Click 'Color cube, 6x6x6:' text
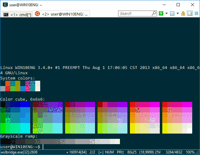The width and height of the screenshot is (200, 155). click(22, 99)
